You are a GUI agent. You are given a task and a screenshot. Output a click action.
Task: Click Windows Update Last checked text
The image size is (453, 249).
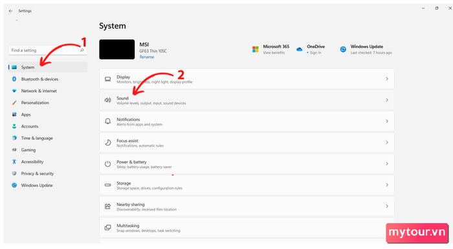371,52
